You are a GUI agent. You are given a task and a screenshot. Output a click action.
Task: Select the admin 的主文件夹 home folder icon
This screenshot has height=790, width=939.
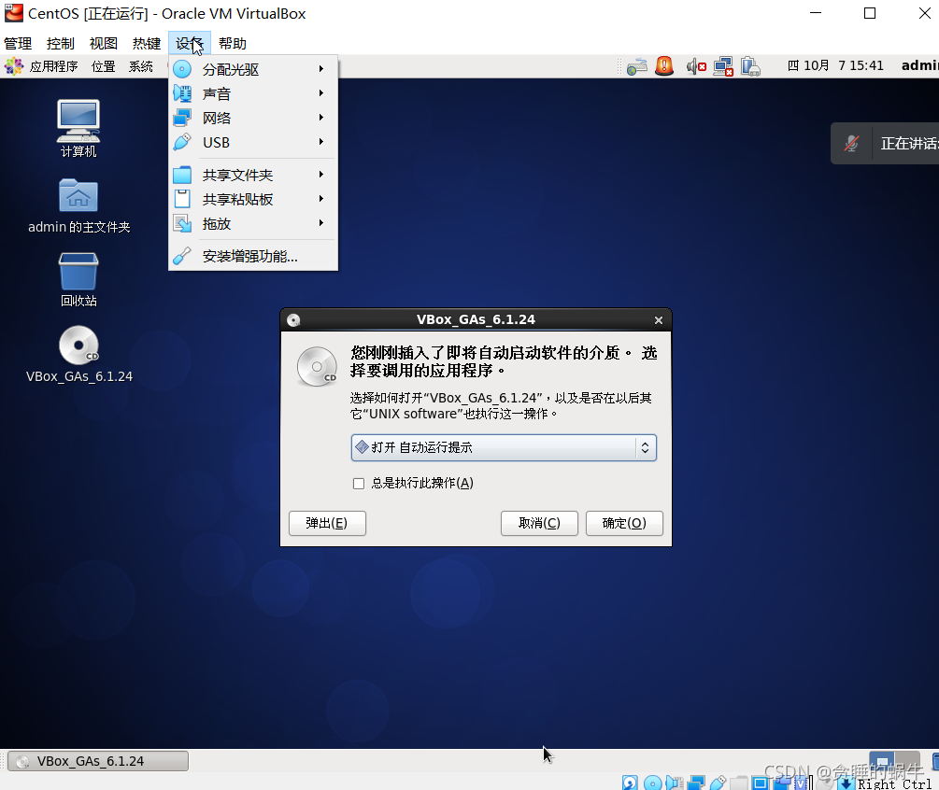(x=78, y=205)
